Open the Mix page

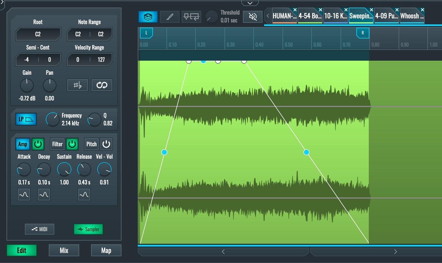click(64, 250)
